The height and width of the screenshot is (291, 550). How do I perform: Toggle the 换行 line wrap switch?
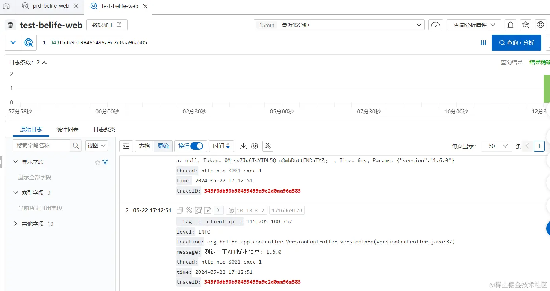[197, 146]
